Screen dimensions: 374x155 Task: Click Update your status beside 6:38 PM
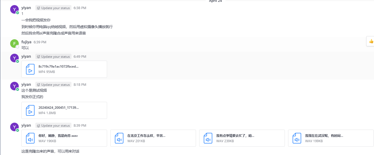point(53,8)
